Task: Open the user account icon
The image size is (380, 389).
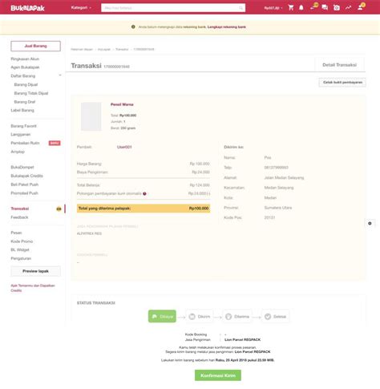Action: point(361,6)
